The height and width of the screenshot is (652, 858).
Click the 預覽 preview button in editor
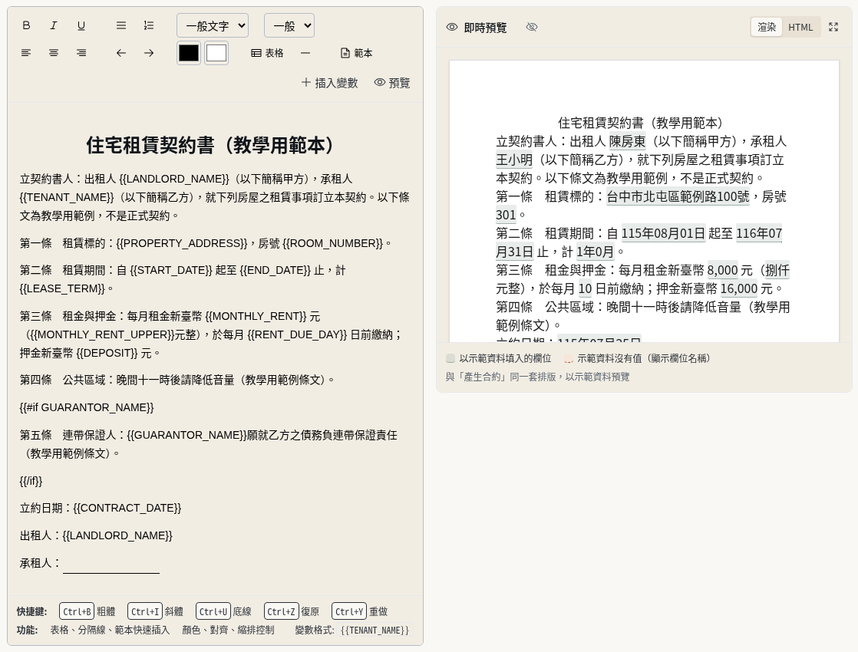[392, 83]
